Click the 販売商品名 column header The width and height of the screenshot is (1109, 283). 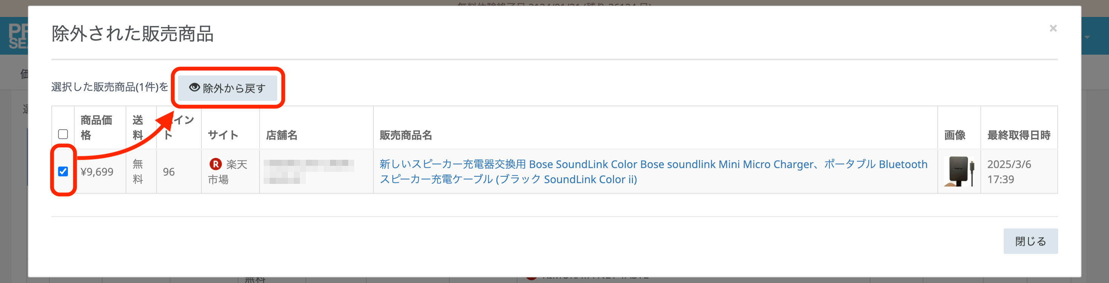[406, 135]
